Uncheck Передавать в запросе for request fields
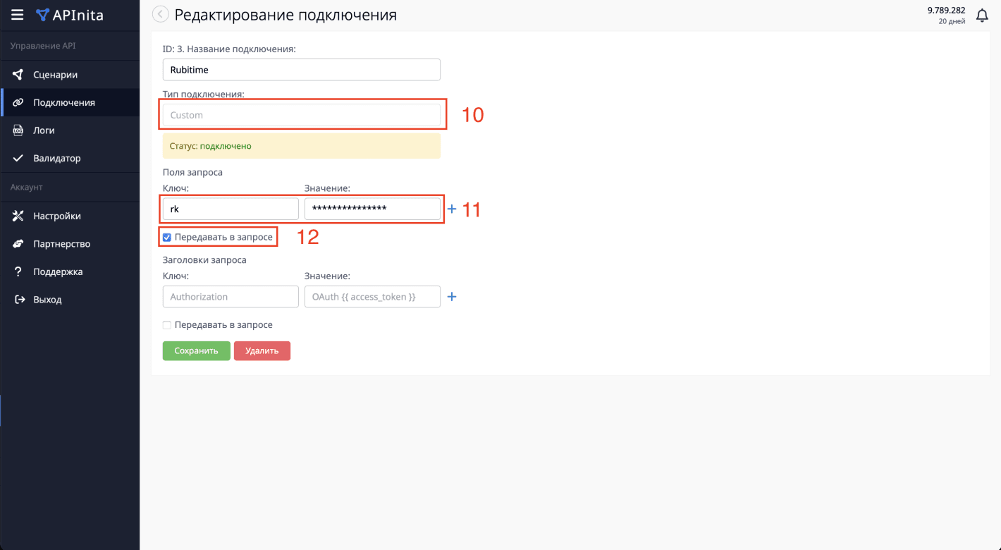The height and width of the screenshot is (550, 1001). (166, 238)
